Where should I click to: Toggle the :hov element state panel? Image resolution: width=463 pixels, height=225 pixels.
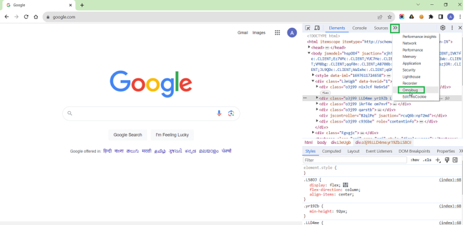pos(415,160)
